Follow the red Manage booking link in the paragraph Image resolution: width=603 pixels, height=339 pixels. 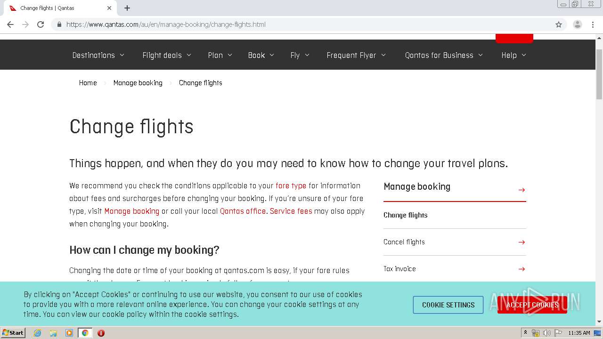pos(131,211)
